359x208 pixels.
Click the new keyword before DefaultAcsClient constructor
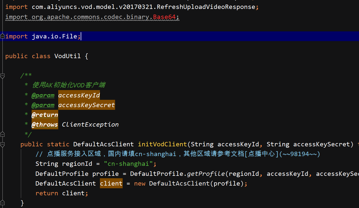pyautogui.click(x=139, y=183)
